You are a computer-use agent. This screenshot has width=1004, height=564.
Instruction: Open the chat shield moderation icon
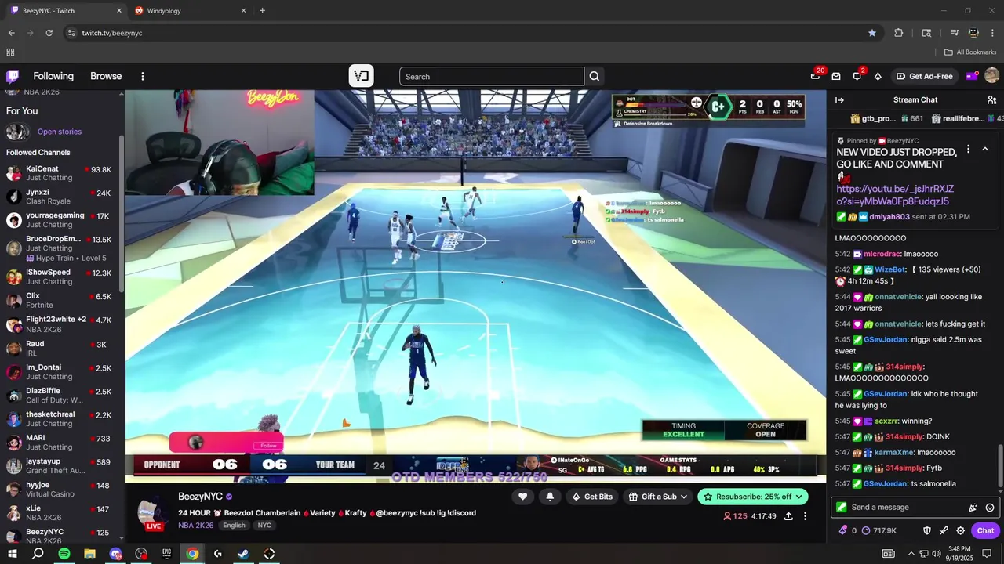[926, 530]
